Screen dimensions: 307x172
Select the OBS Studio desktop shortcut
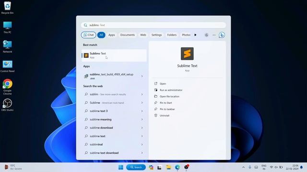click(x=8, y=105)
